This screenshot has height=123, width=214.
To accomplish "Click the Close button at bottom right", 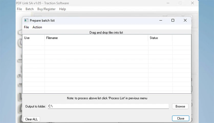I will [180, 118].
